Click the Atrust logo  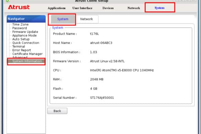click(x=19, y=7)
